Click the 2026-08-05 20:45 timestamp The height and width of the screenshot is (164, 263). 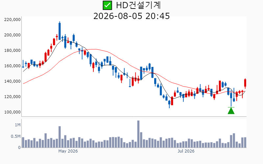click(131, 16)
